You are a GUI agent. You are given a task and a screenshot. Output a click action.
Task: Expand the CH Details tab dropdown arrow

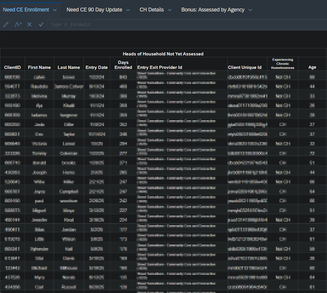click(x=170, y=10)
